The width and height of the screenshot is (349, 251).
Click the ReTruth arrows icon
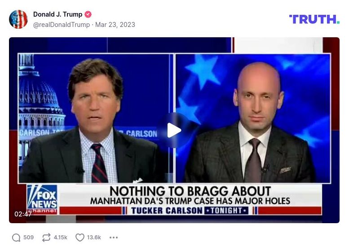46,238
